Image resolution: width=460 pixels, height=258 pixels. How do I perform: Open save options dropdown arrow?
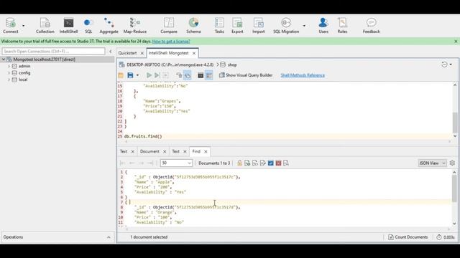pos(137,75)
